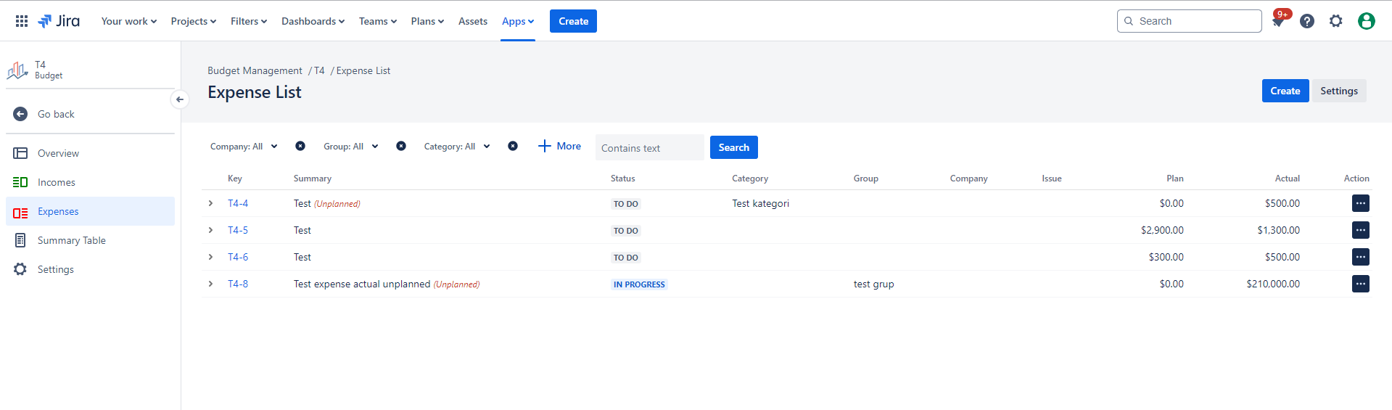The height and width of the screenshot is (410, 1392).
Task: Click the $210,000.00 actual amount
Action: click(x=1273, y=284)
